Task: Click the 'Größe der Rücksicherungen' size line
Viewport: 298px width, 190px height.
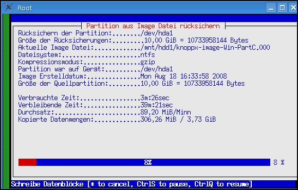Action: click(133, 40)
